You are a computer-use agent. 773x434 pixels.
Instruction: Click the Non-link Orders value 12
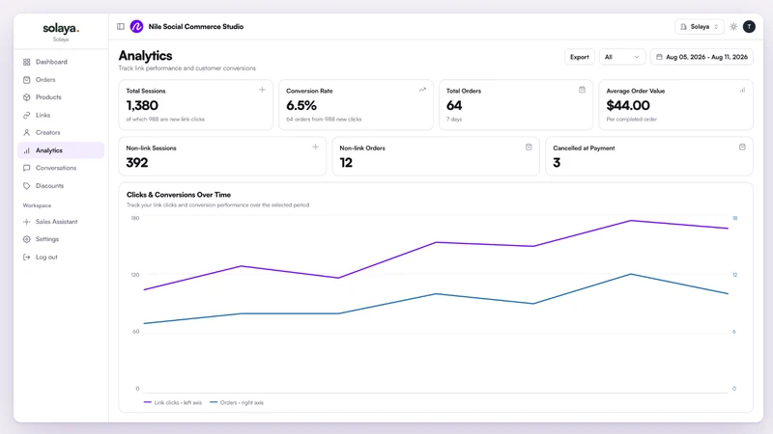(x=346, y=162)
